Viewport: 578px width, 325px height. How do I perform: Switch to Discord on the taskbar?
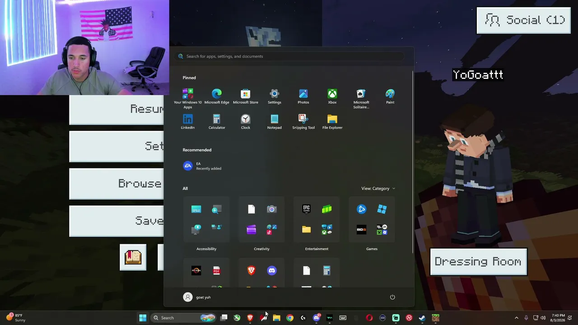(x=316, y=318)
